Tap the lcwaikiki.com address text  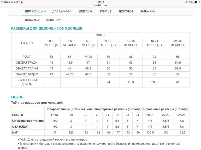[100, 5]
